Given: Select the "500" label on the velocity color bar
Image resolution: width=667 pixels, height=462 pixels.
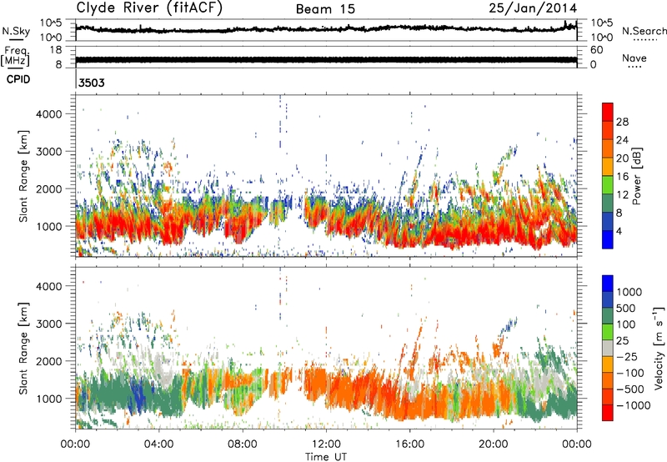Looking at the screenshot, I should (x=625, y=309).
